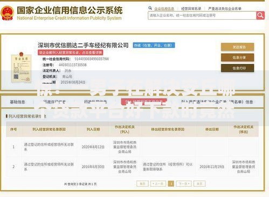Image resolution: width=269 pixels, height=197 pixels.
Task: Click the 发送报告 button
Action: point(237,47)
